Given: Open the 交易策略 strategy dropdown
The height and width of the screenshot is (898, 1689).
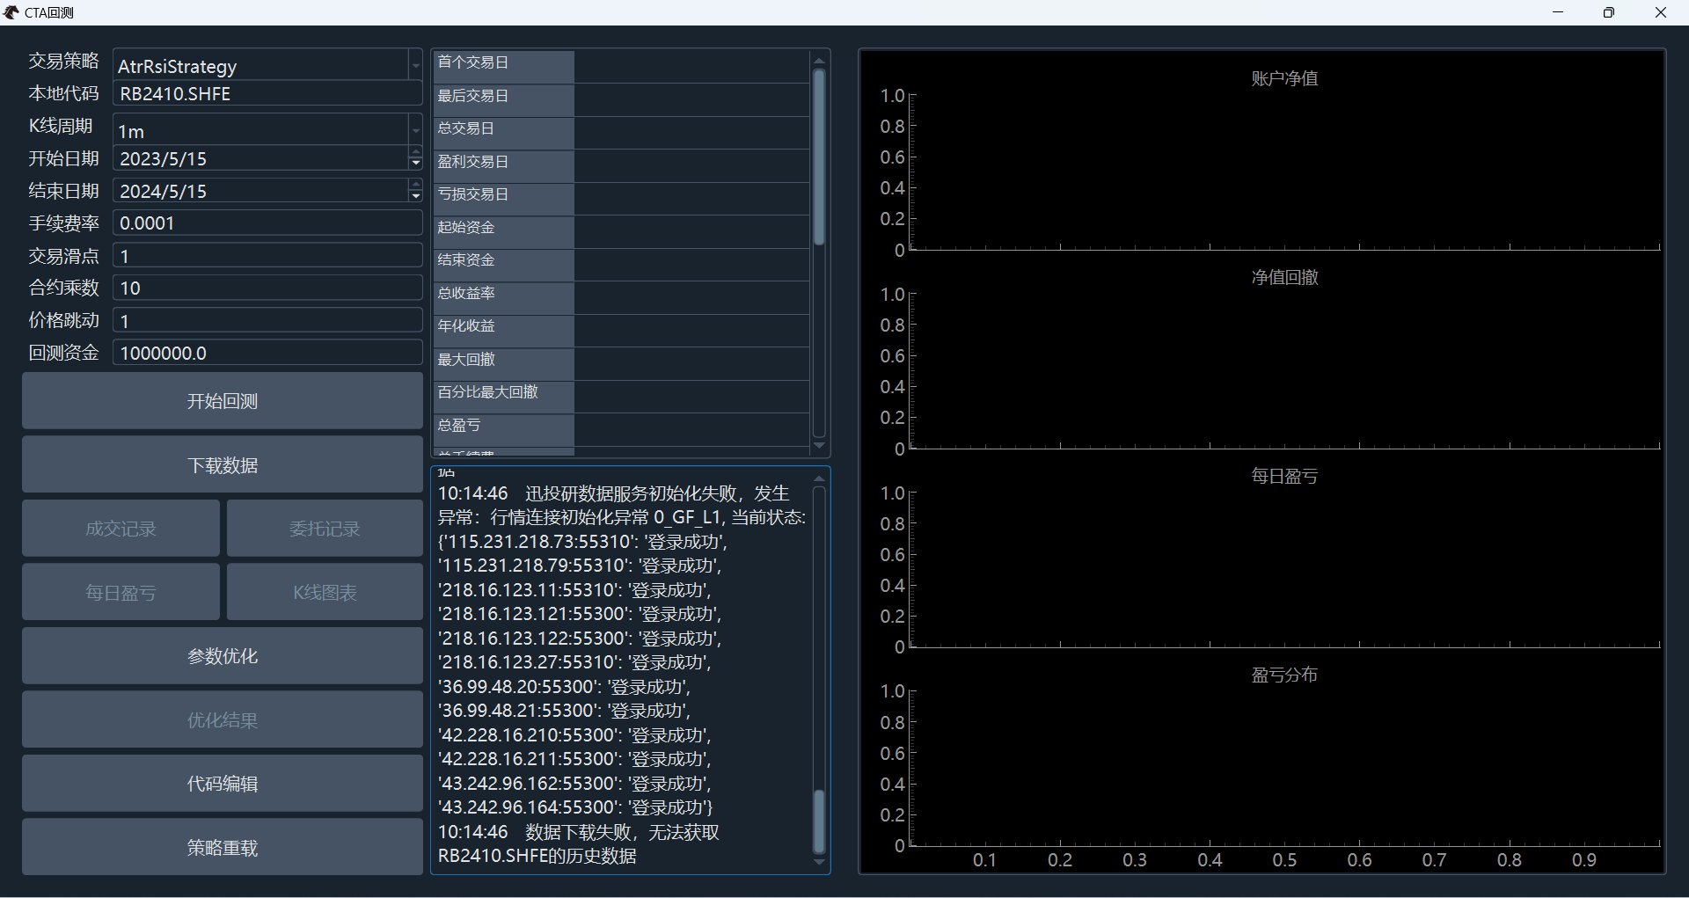Looking at the screenshot, I should click(416, 66).
